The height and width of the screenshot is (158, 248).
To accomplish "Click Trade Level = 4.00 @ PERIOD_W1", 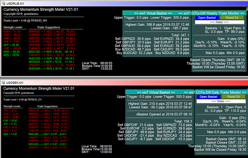I will [x=25, y=21].
